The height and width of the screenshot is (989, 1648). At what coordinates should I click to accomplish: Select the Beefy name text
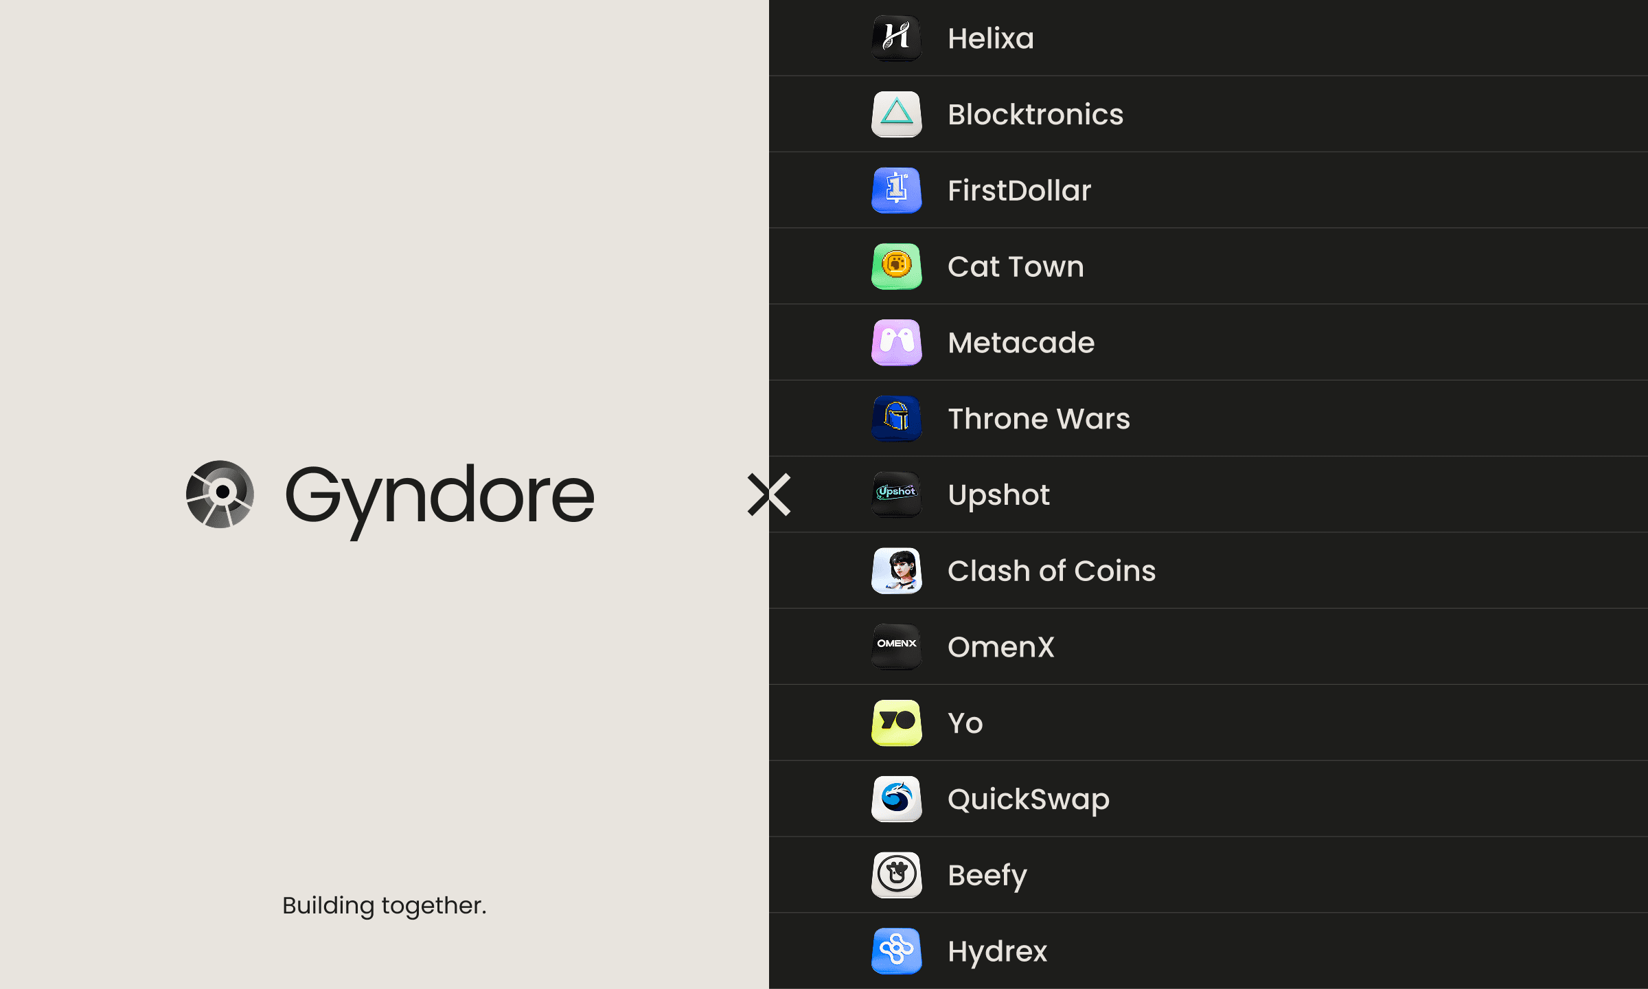point(987,876)
